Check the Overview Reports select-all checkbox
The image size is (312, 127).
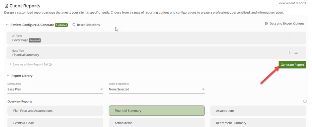click(x=305, y=101)
